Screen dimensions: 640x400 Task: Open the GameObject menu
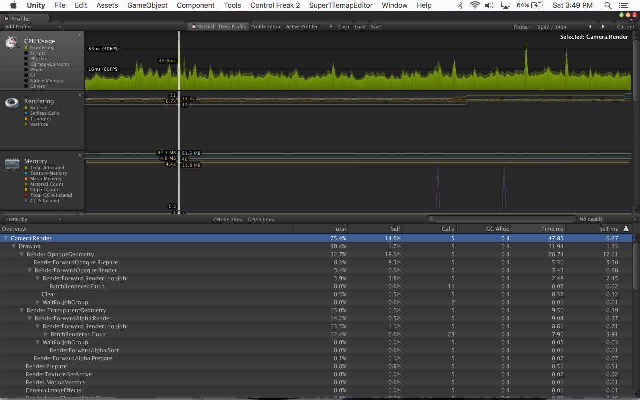pyautogui.click(x=148, y=5)
